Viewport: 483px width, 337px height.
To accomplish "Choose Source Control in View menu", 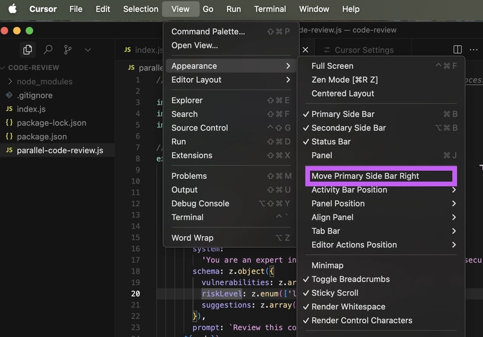I will (x=231, y=128).
